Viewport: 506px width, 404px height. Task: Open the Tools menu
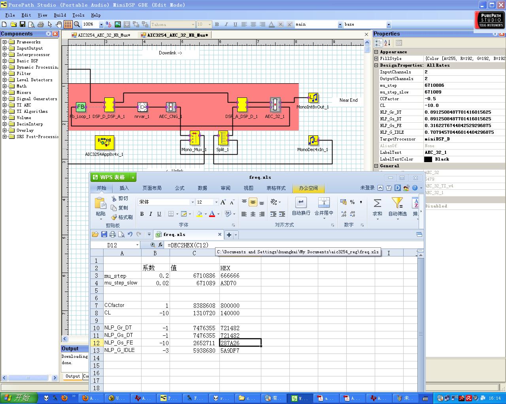tap(78, 15)
